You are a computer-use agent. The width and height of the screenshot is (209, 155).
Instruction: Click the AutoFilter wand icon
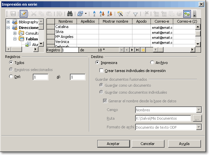(120, 14)
